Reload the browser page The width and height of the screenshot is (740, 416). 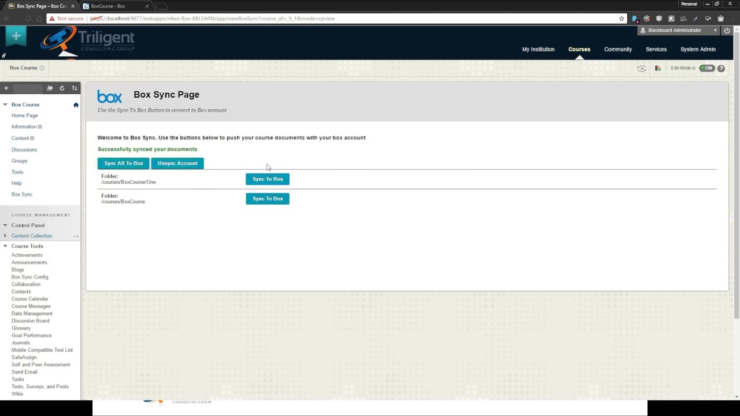tap(28, 18)
